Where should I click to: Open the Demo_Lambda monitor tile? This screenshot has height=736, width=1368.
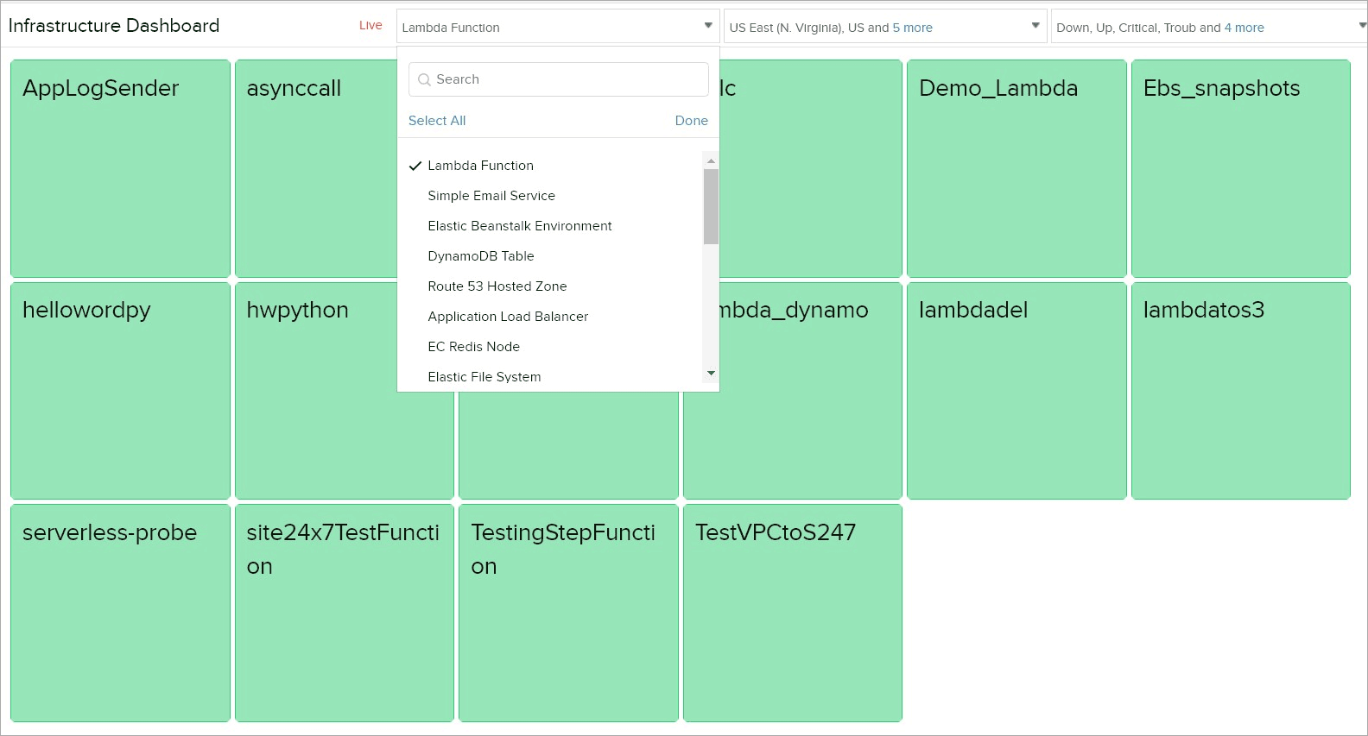pyautogui.click(x=1016, y=168)
